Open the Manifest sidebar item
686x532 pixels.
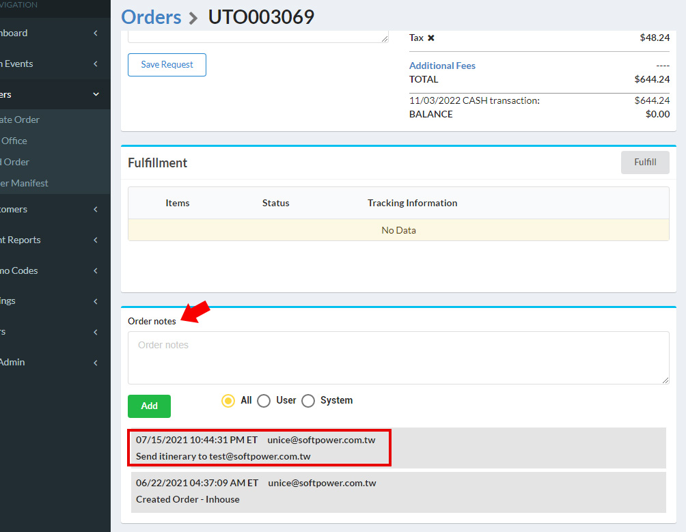coord(25,183)
